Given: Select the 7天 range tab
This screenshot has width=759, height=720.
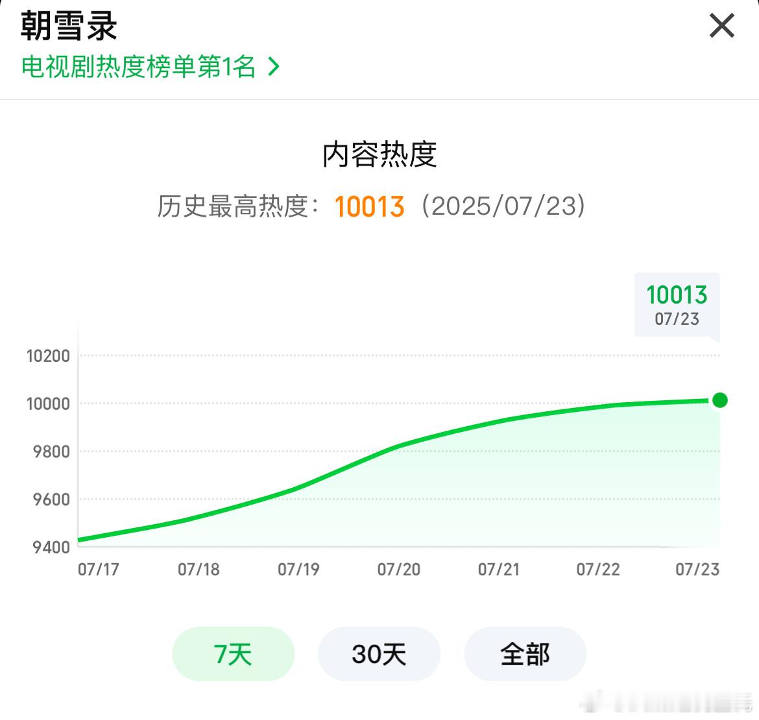Looking at the screenshot, I should [234, 654].
